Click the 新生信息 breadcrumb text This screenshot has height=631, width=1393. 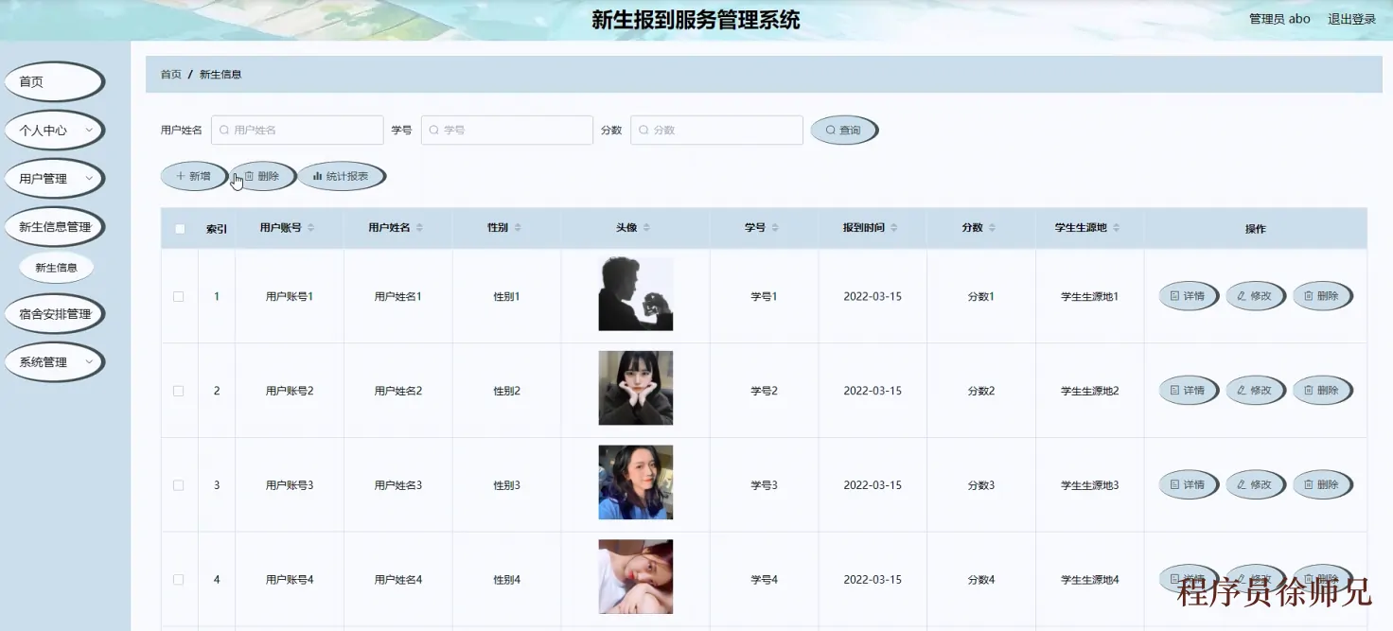coord(220,74)
